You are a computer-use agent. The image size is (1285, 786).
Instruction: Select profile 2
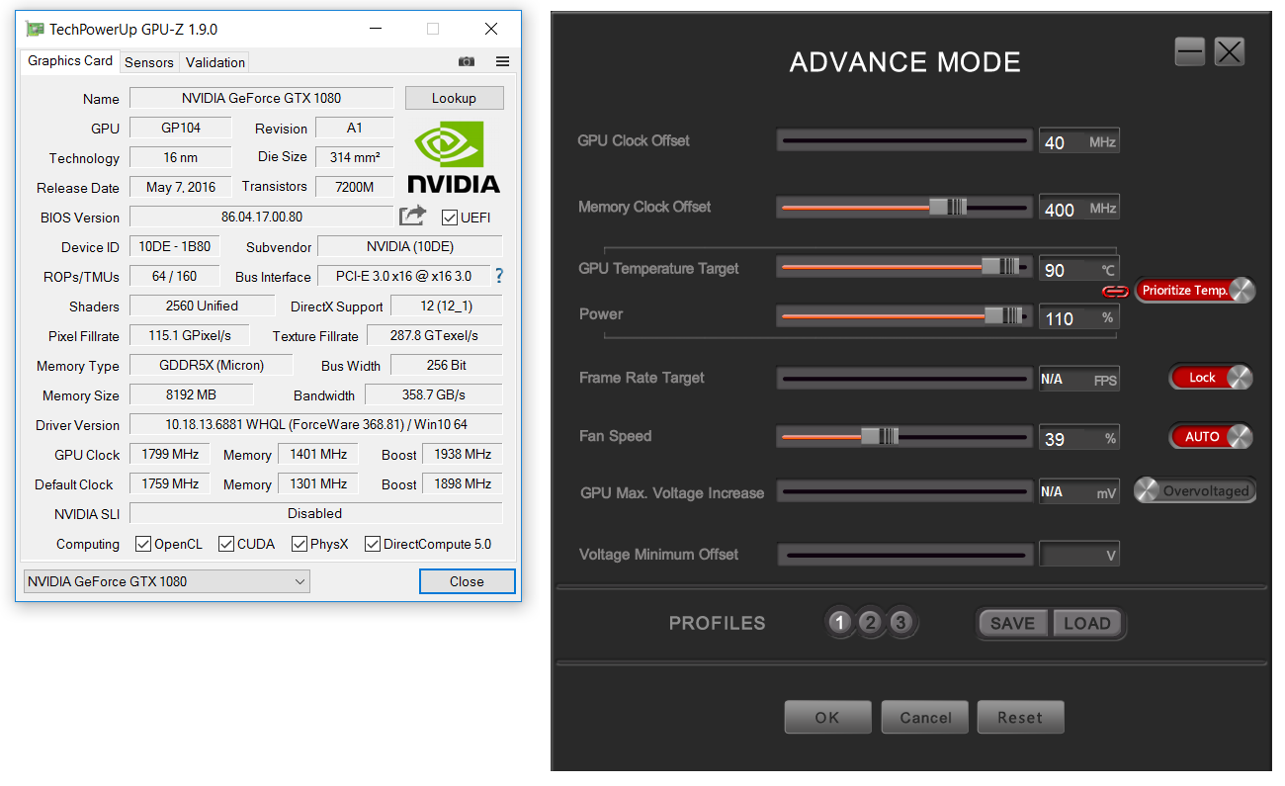click(x=870, y=623)
